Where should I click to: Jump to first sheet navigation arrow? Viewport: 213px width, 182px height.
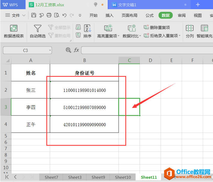point(7,177)
